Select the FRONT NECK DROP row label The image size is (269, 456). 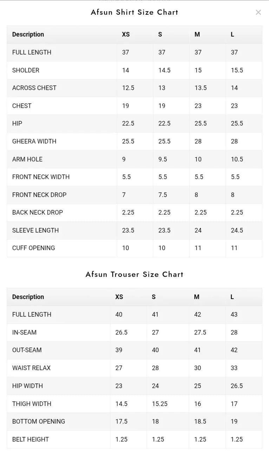[39, 195]
